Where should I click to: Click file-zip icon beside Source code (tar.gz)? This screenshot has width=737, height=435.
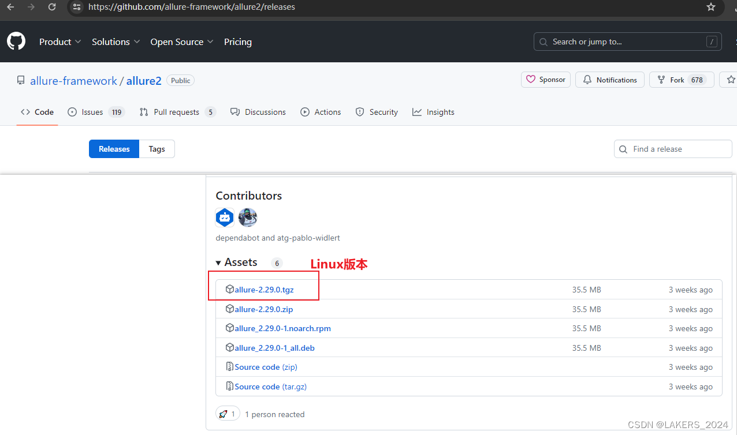click(229, 387)
